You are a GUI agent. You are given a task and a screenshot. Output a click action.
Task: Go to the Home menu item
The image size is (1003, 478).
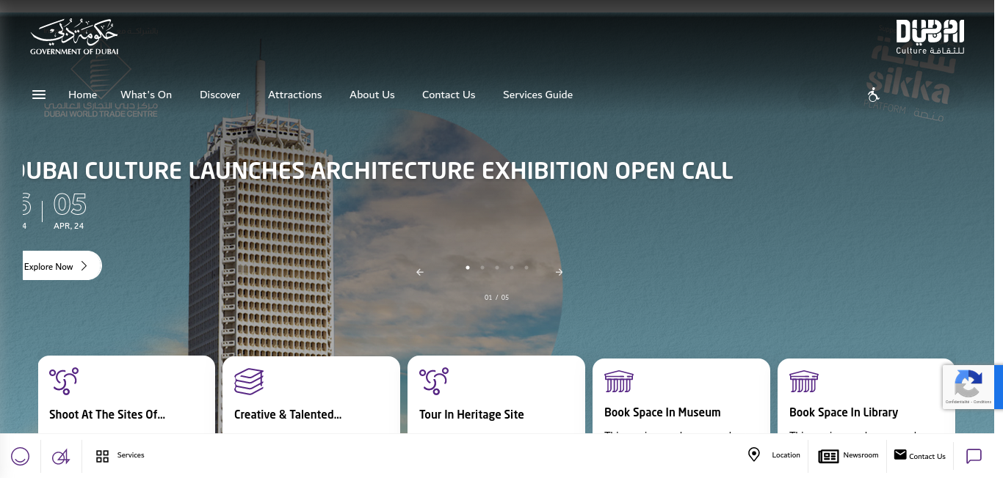[83, 95]
